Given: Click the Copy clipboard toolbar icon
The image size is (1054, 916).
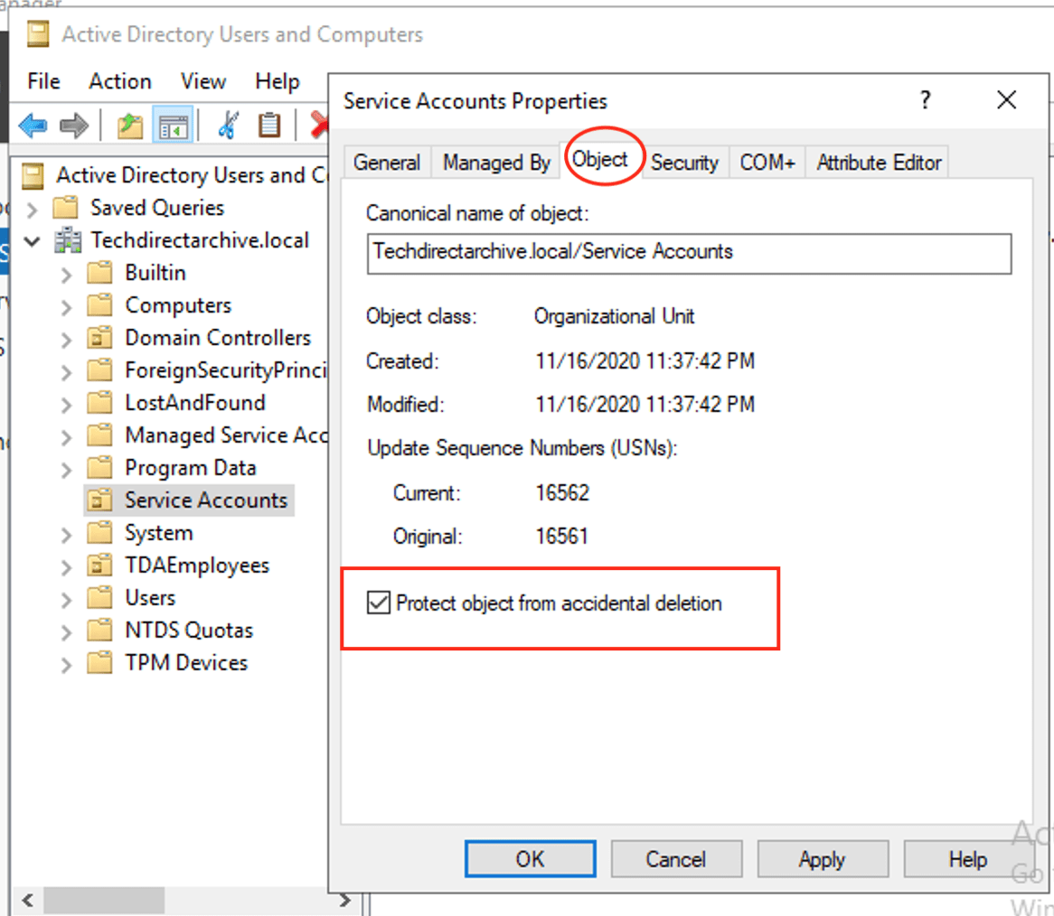Looking at the screenshot, I should [x=268, y=126].
